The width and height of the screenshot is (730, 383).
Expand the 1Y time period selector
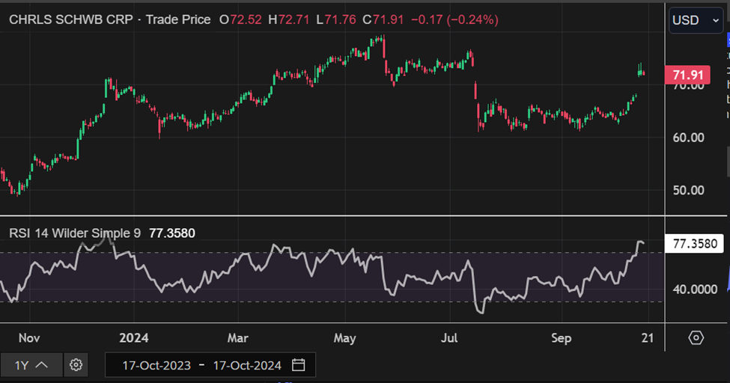click(x=33, y=365)
